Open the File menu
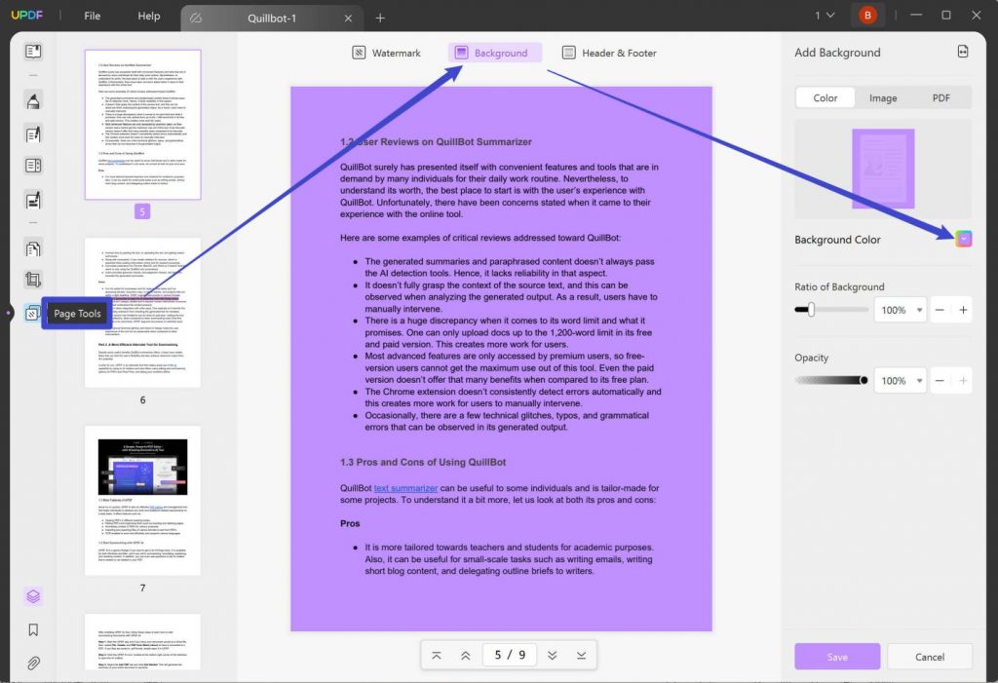This screenshot has width=998, height=683. [92, 16]
